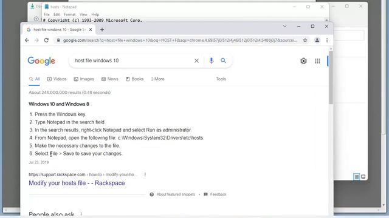Image resolution: width=389 pixels, height=218 pixels.
Task: Close the host file windows 10 tab
Action: coord(91,30)
